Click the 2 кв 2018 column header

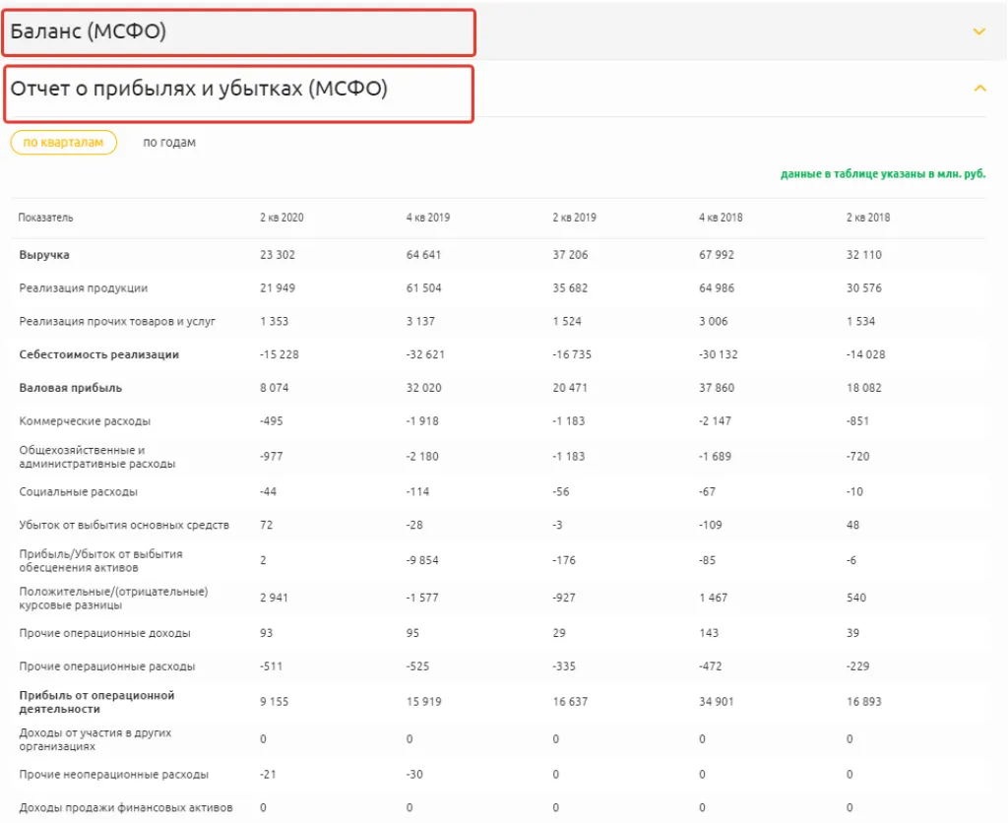pyautogui.click(x=867, y=218)
